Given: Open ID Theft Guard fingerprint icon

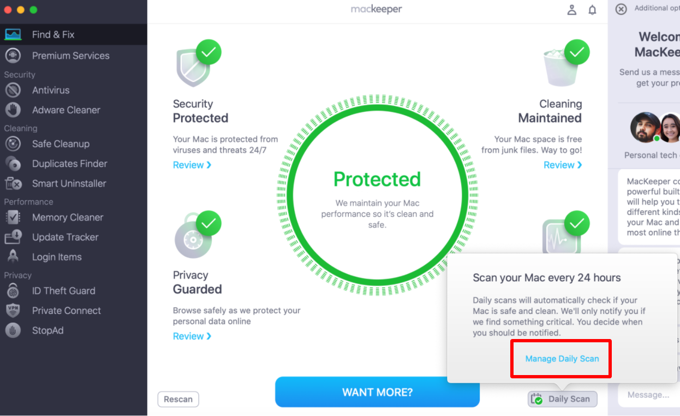Looking at the screenshot, I should click(13, 291).
